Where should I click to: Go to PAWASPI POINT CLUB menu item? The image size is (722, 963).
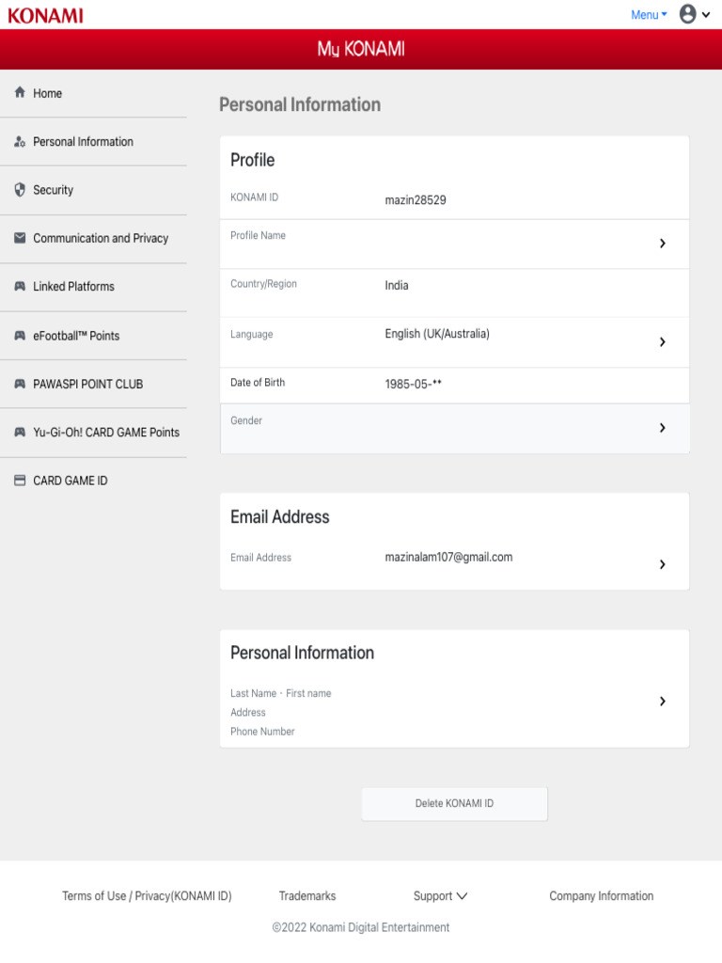point(87,385)
